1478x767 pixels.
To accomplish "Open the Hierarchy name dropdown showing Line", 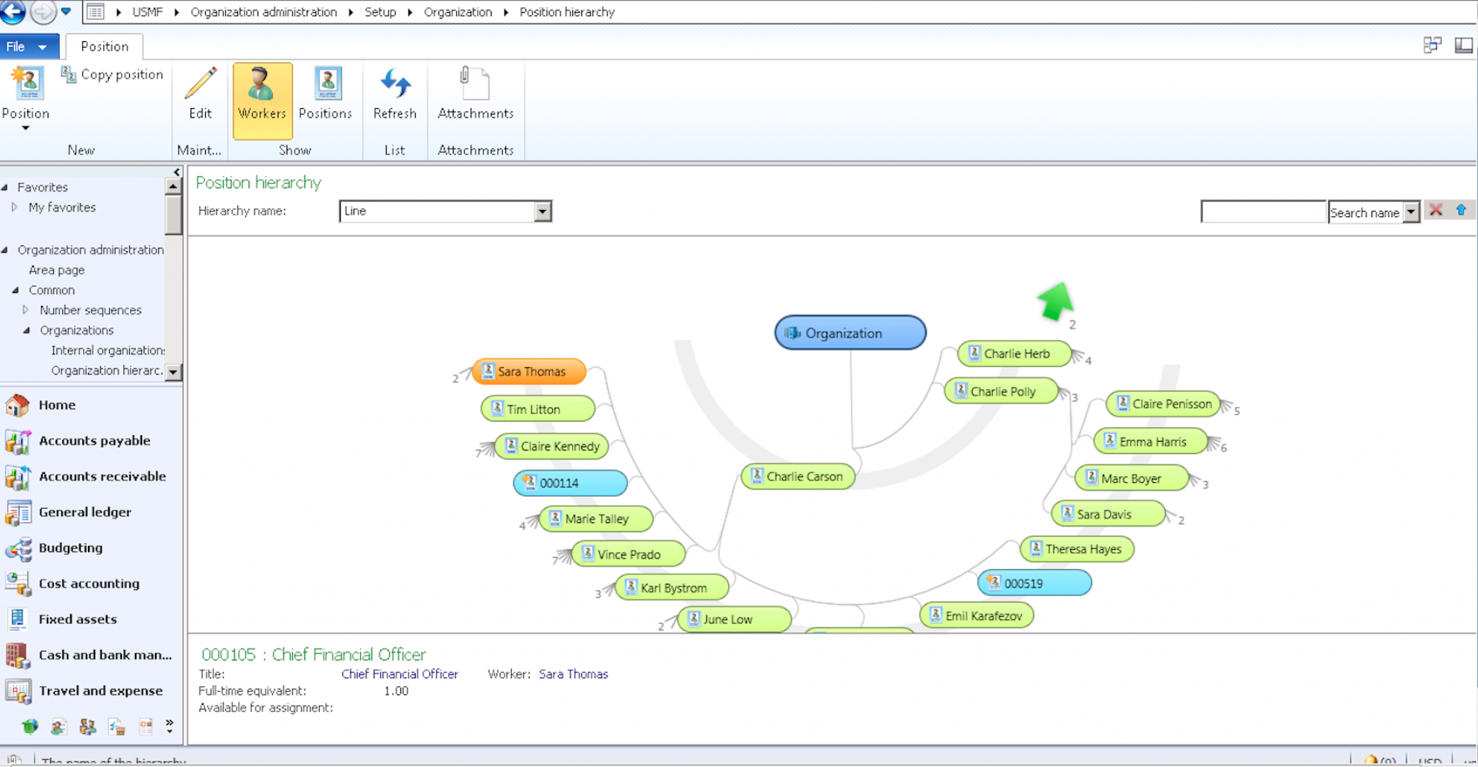I will click(x=543, y=211).
